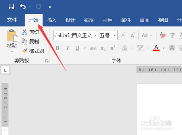Open the 文件 tab
This screenshot has width=182, height=135.
[x=12, y=20]
